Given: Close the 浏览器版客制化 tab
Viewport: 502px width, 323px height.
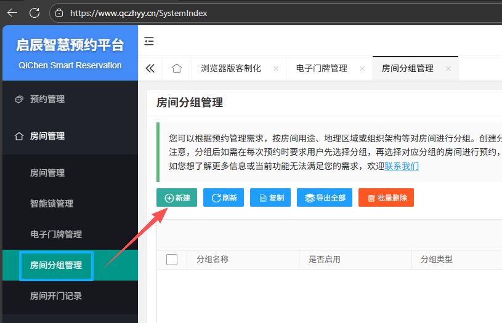Looking at the screenshot, I should pyautogui.click(x=275, y=69).
